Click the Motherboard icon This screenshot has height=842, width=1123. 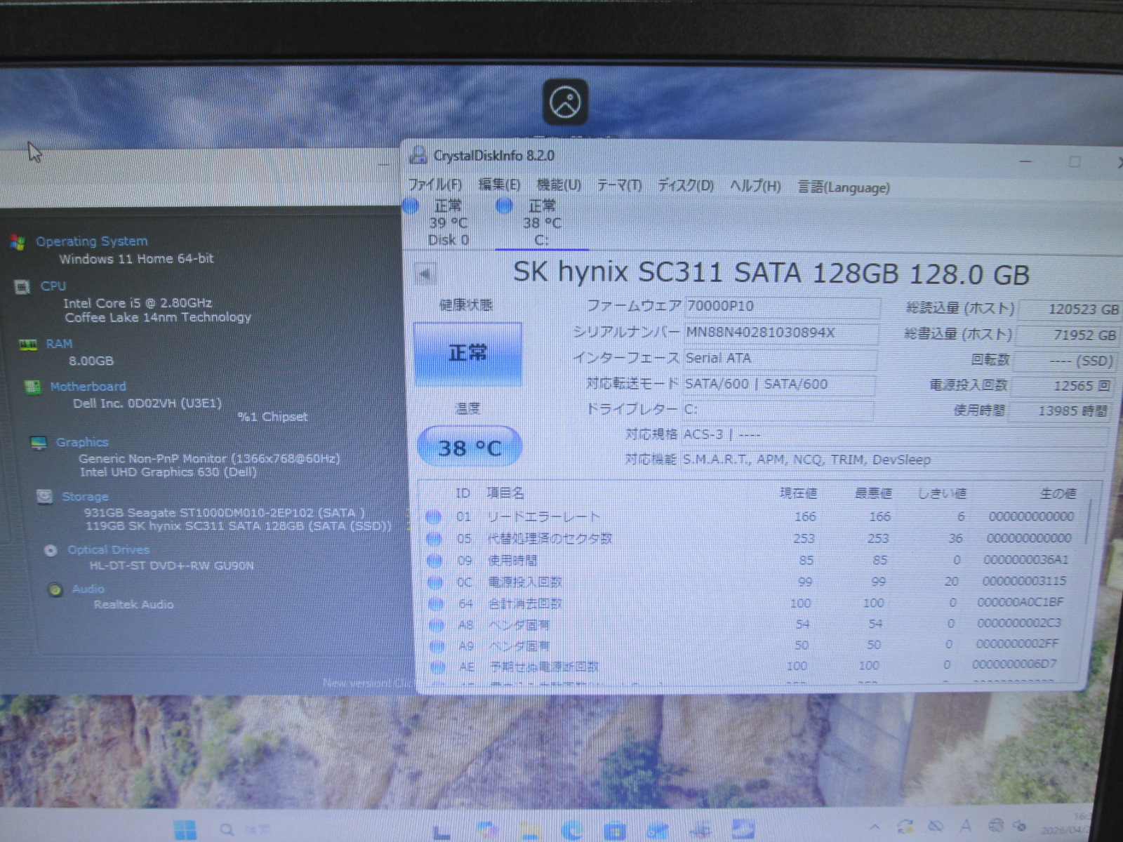click(x=32, y=387)
